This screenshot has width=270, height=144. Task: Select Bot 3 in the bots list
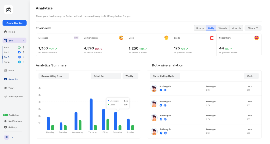click(7, 57)
